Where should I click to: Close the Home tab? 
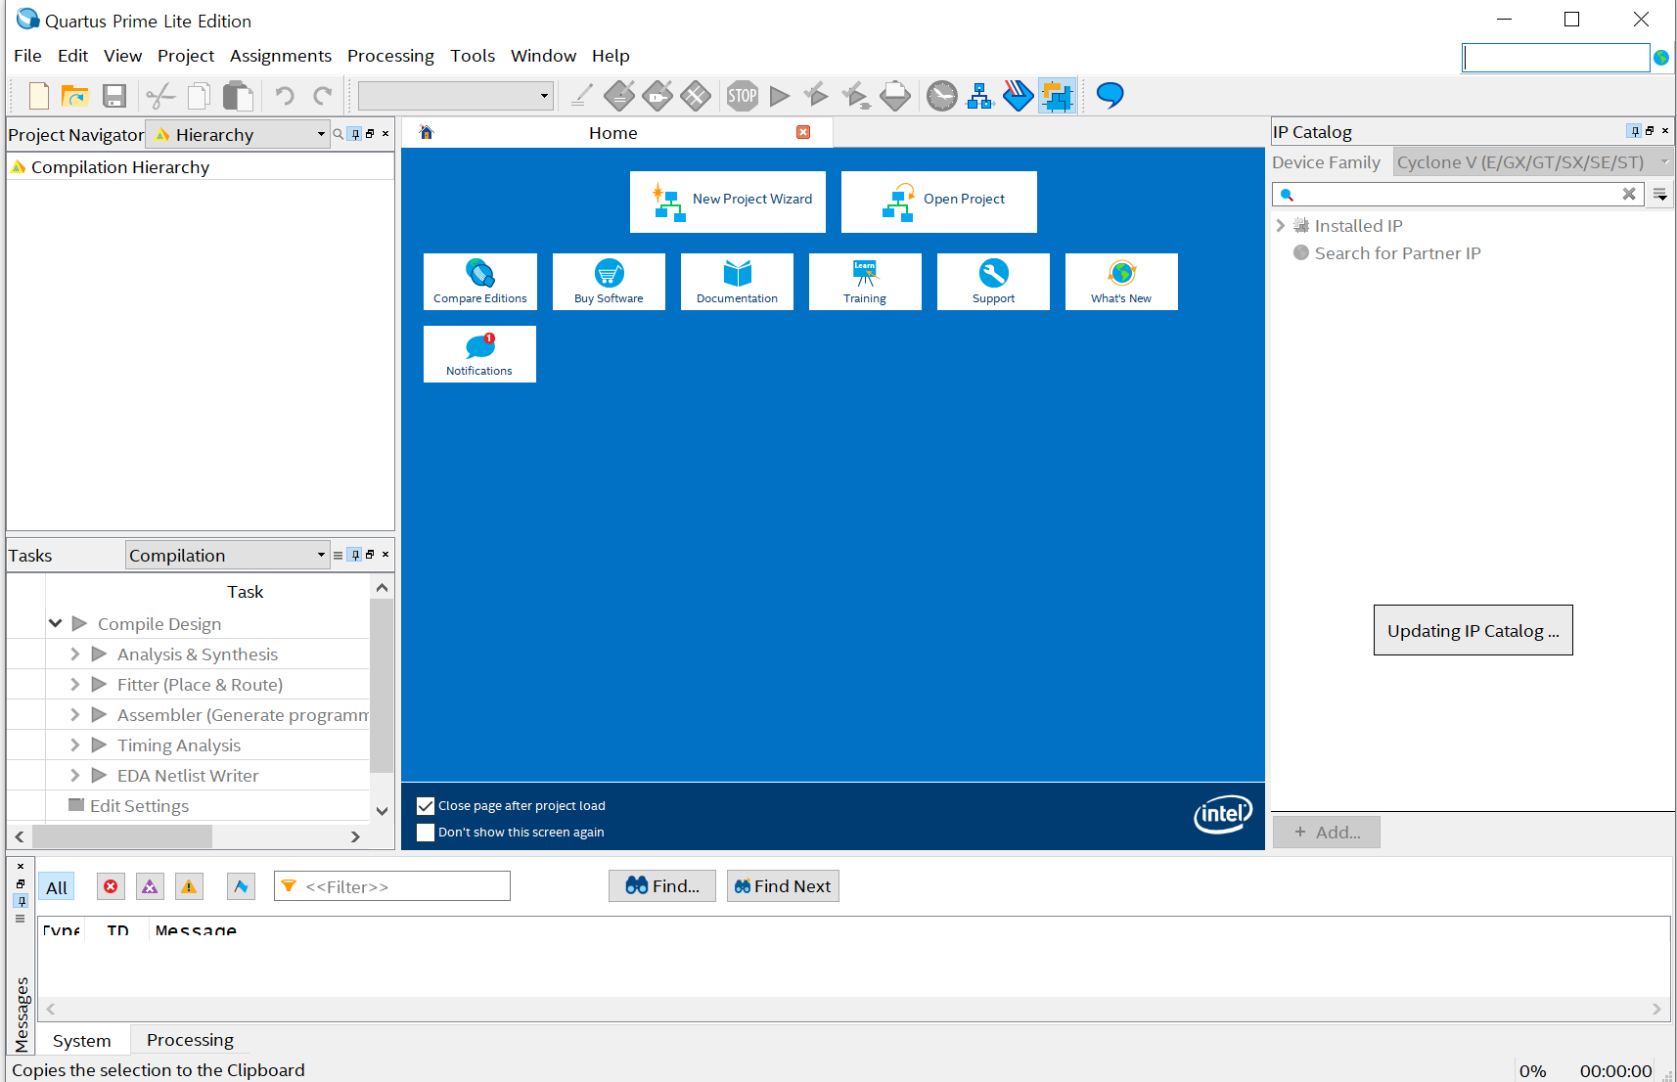(803, 132)
